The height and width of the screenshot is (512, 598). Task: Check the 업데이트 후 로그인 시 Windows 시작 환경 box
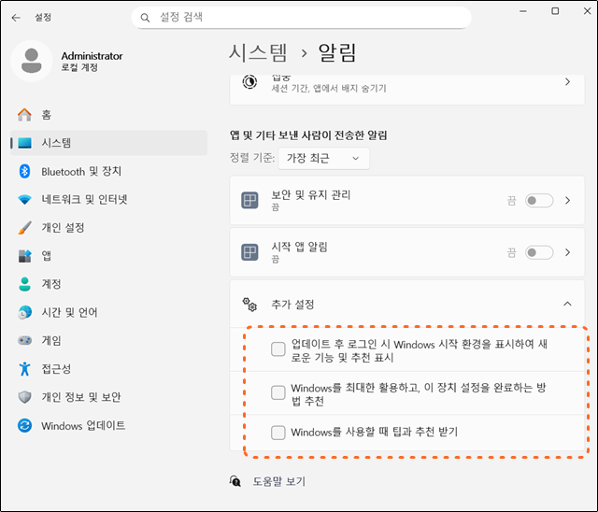coord(278,348)
